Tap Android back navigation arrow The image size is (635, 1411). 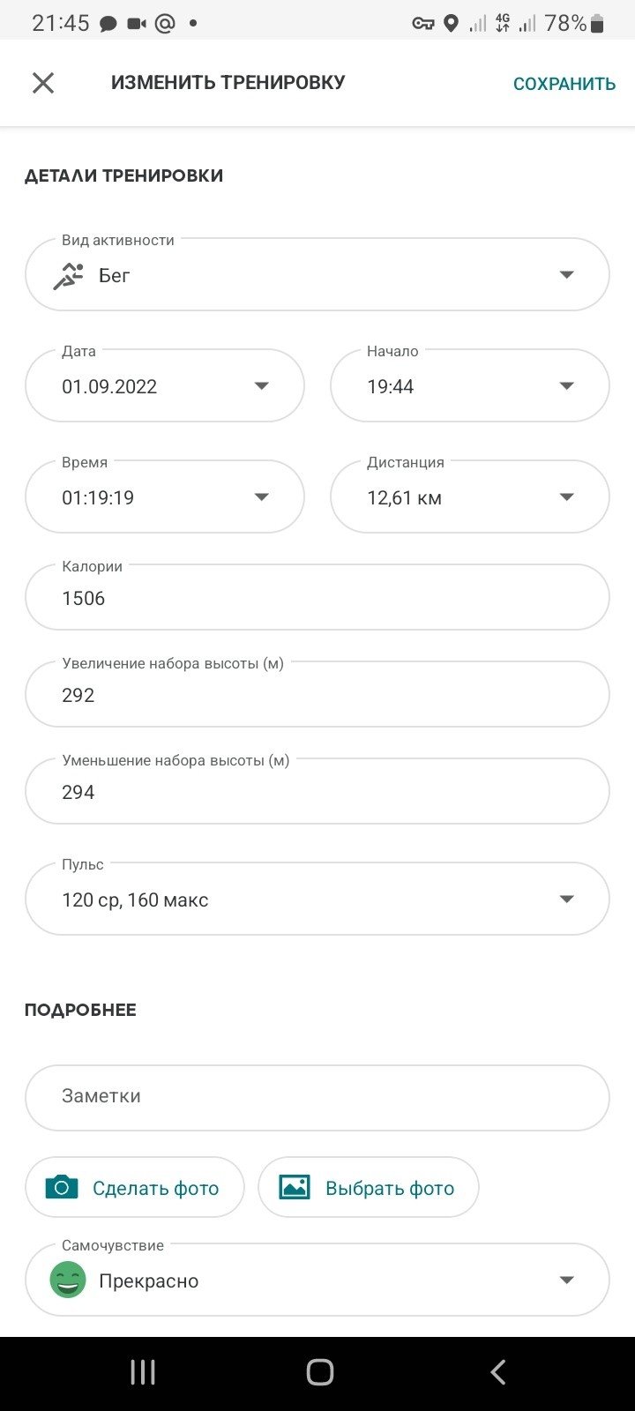point(497,1372)
